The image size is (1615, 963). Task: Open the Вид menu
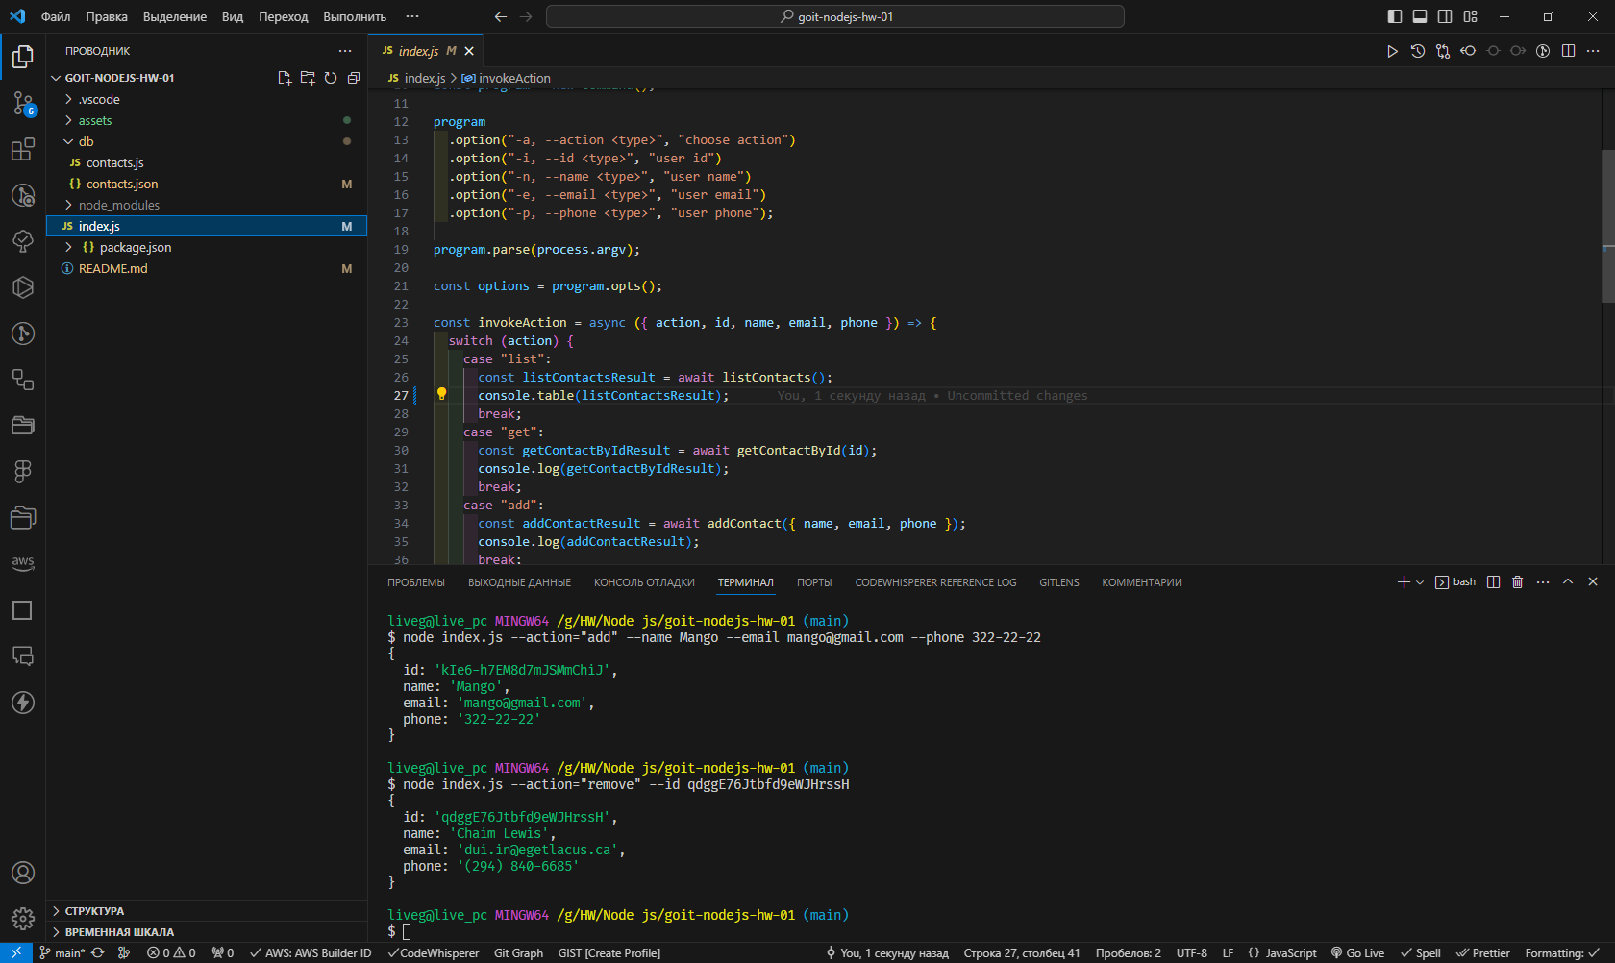[x=233, y=16]
